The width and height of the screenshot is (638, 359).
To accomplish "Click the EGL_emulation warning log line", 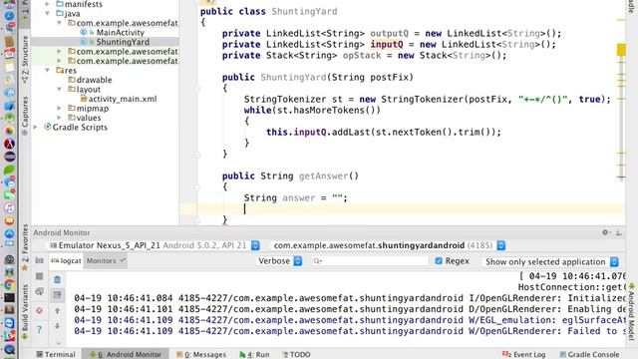I will click(x=349, y=320).
